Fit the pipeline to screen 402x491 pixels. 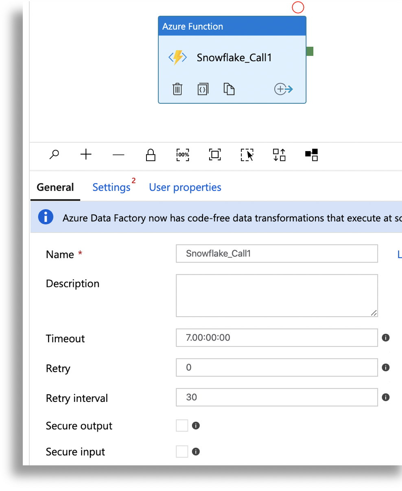(x=215, y=155)
